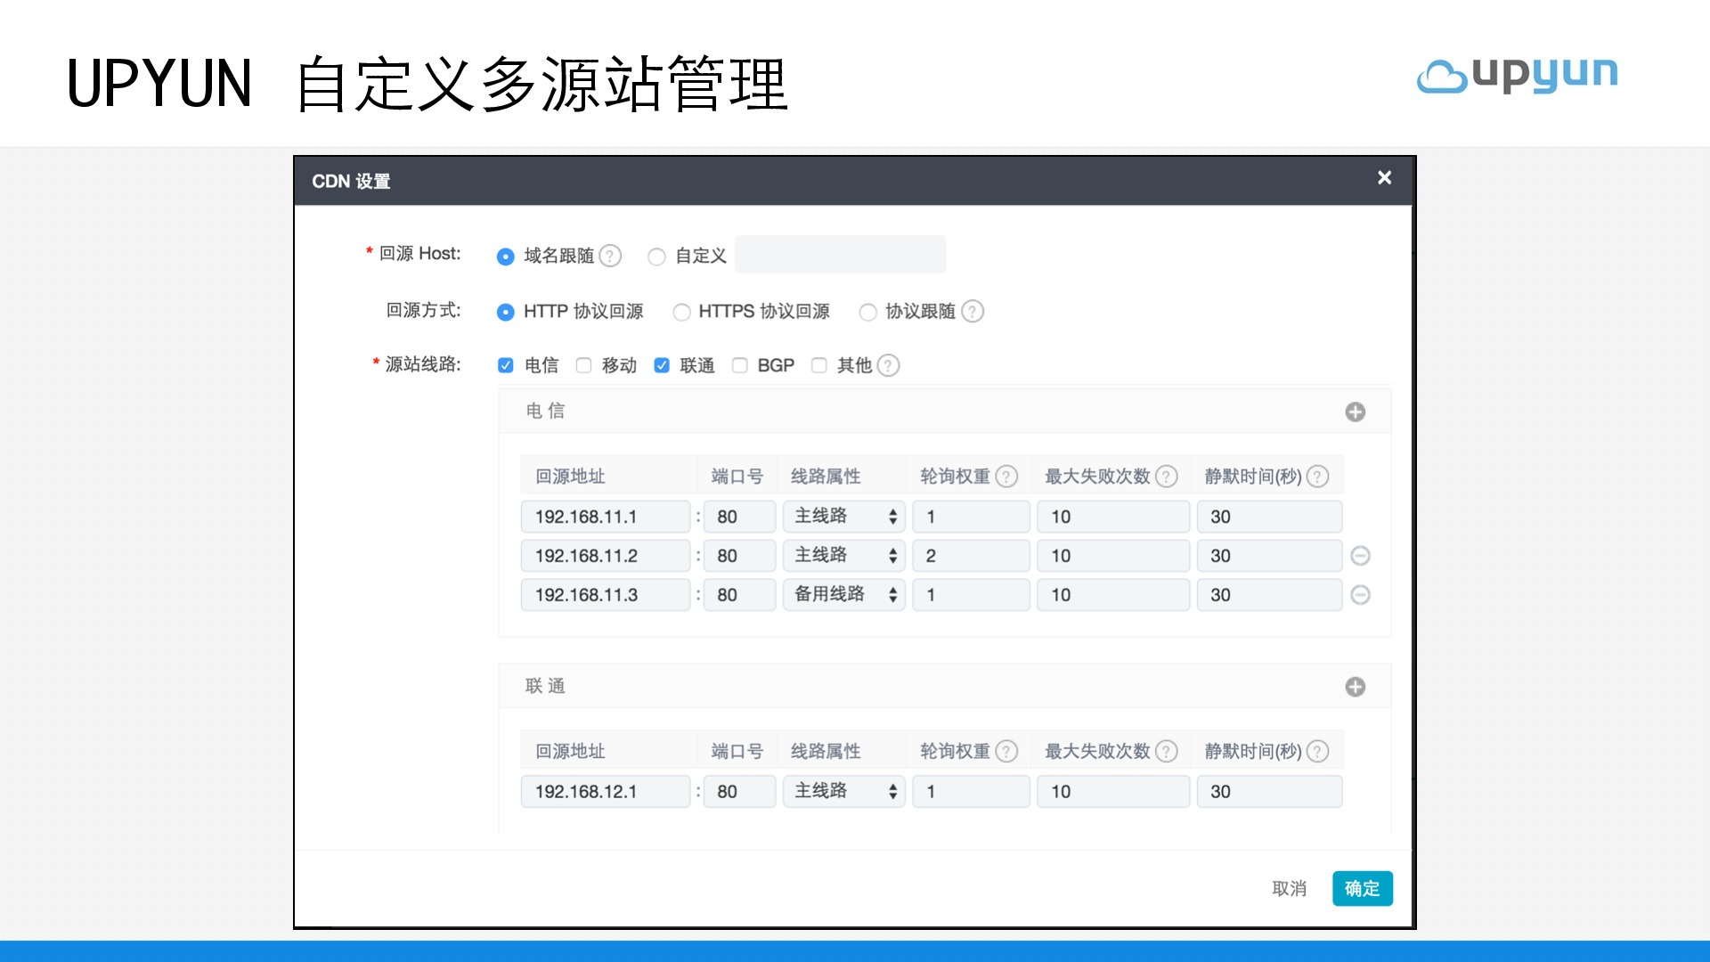Click port field of 192.168.11.2 row
1710x962 pixels.
[x=740, y=556]
